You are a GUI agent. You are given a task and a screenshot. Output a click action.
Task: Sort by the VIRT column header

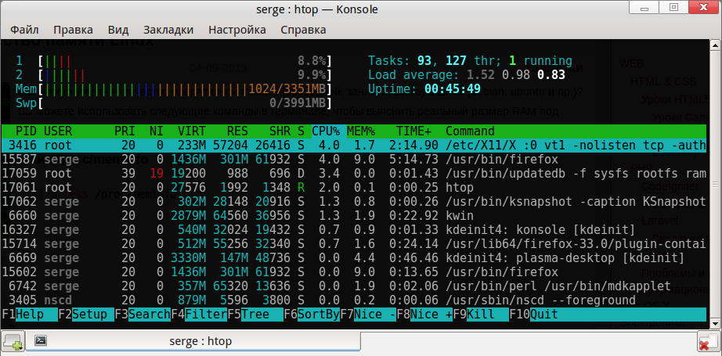[x=192, y=131]
